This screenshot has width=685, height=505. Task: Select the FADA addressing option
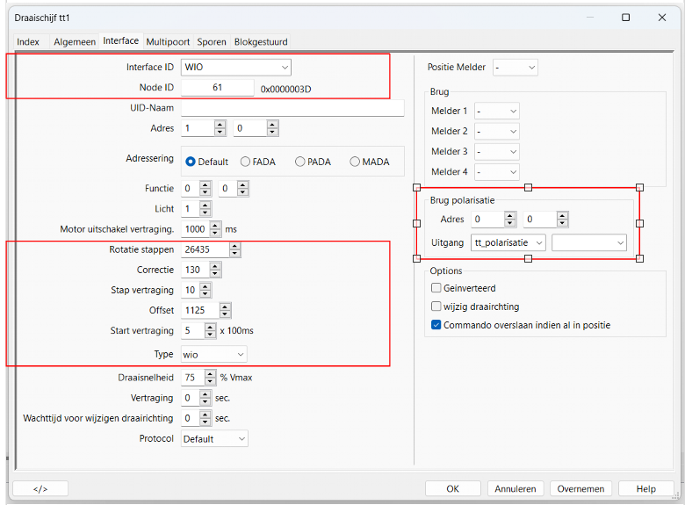257,162
